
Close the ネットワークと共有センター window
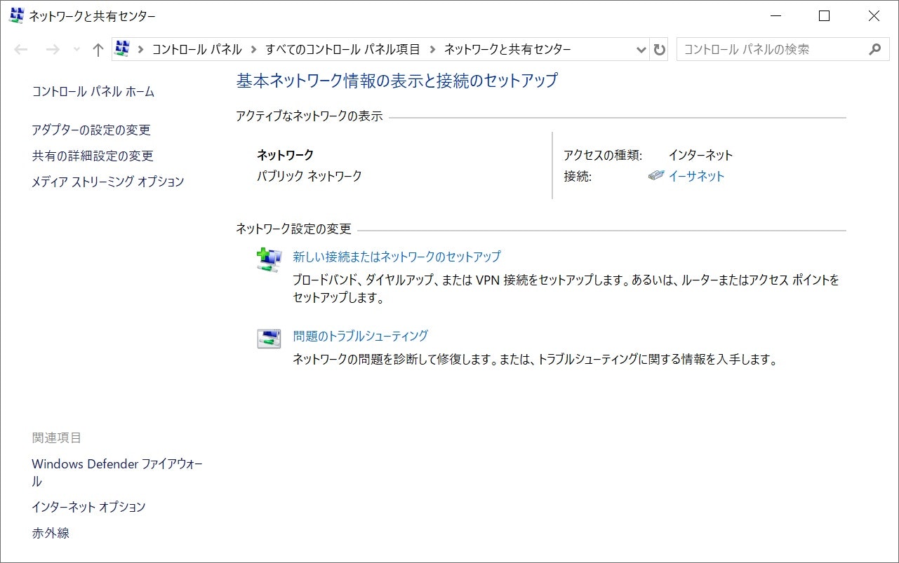pos(874,16)
